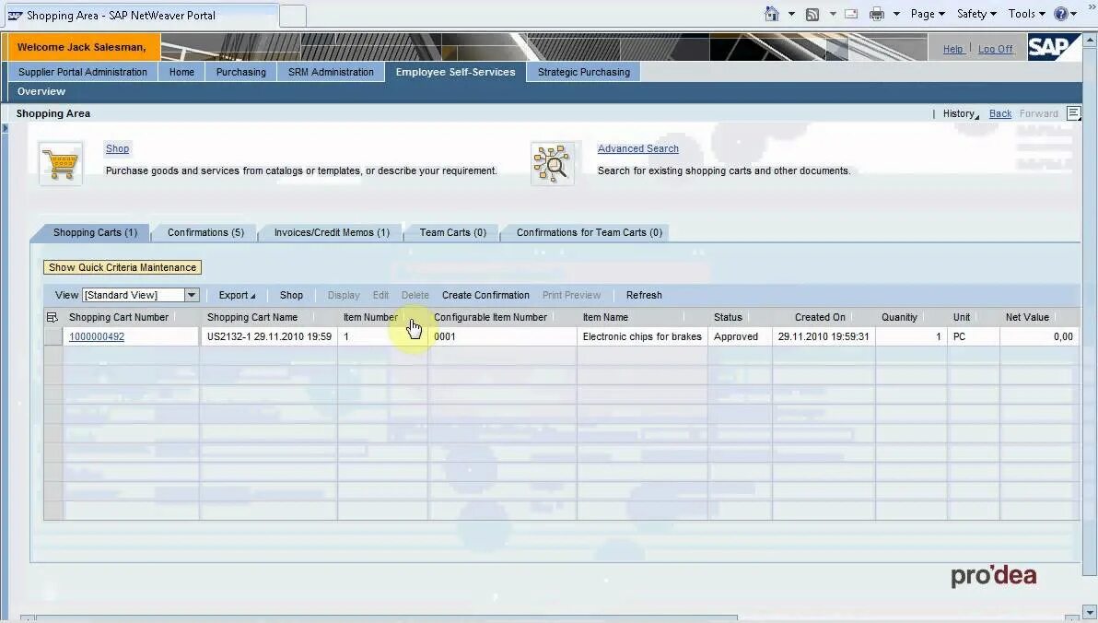Open Invoices/Credit Memos (1) tab
The width and height of the screenshot is (1098, 623).
point(332,232)
